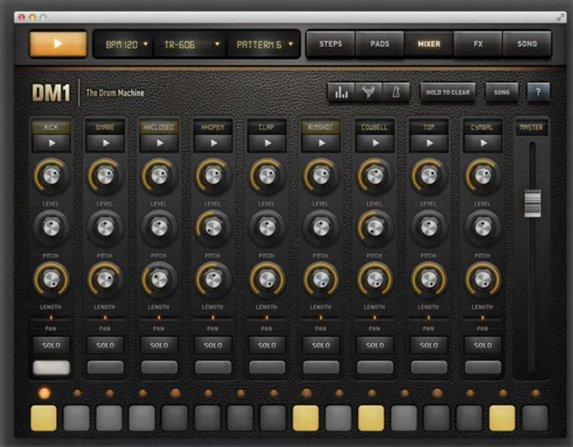Click the Master volume fader handle

pos(533,204)
